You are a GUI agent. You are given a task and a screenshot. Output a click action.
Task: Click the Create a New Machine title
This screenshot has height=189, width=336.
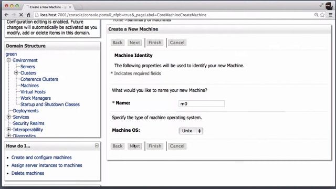click(x=133, y=29)
